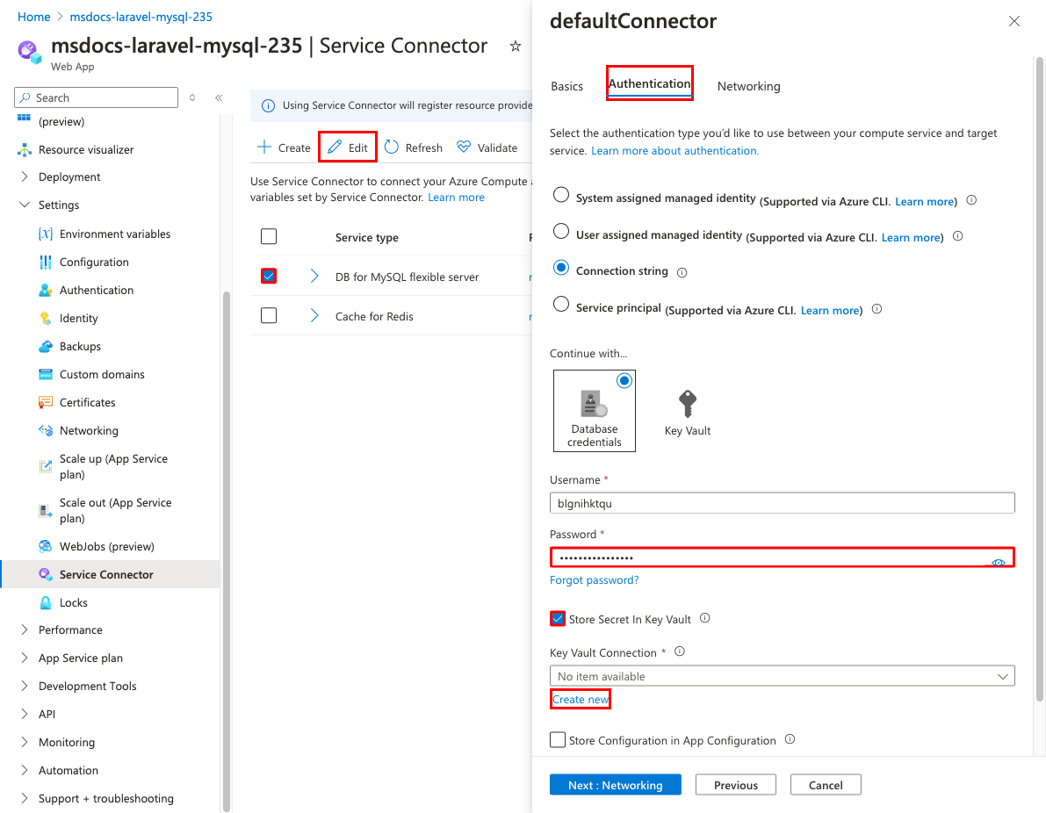
Task: Check Store Configuration in App Configuration
Action: click(x=558, y=739)
